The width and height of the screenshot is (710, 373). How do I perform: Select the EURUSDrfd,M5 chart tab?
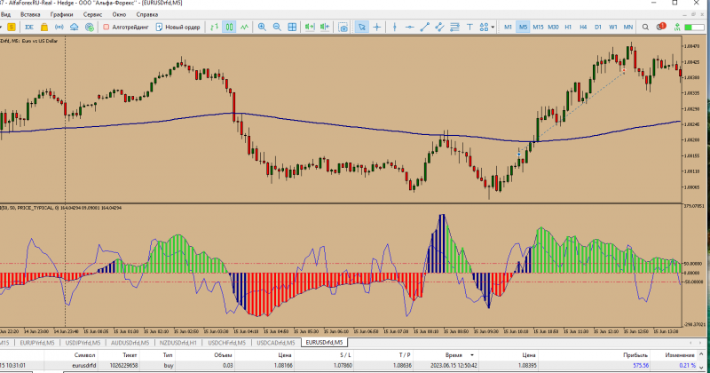tap(324, 343)
